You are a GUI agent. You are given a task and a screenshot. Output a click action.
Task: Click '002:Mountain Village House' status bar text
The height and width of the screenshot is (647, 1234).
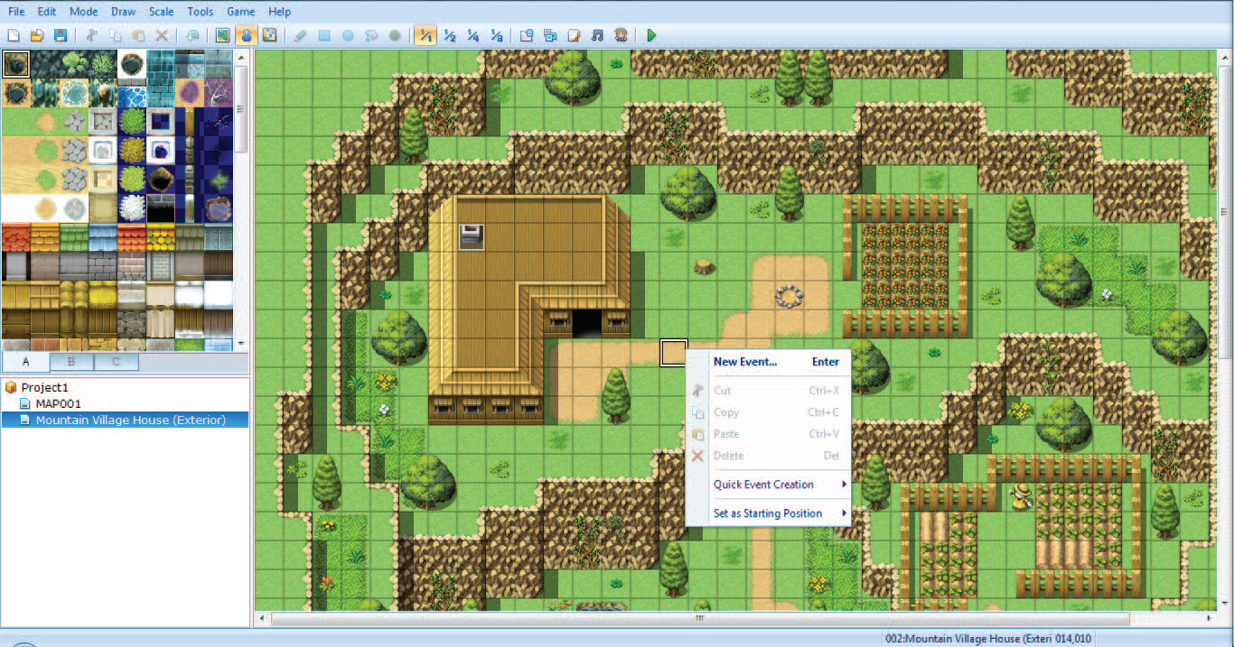pyautogui.click(x=968, y=638)
